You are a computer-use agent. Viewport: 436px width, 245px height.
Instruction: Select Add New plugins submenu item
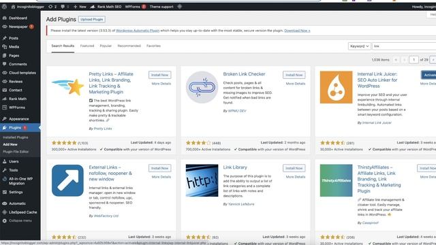pos(10,144)
